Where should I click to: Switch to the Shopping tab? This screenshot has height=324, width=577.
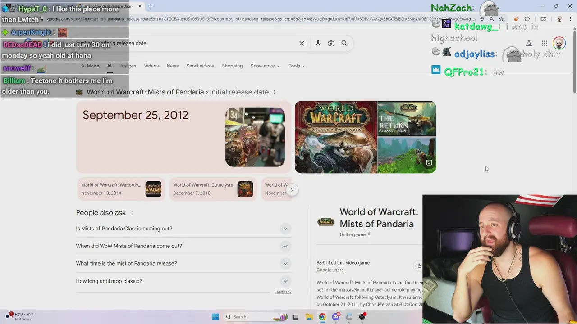[232, 66]
